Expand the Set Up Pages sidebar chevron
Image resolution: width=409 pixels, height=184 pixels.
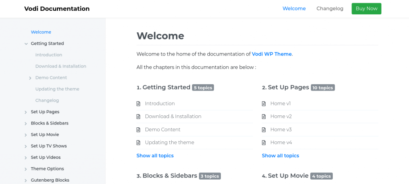[x=26, y=112]
